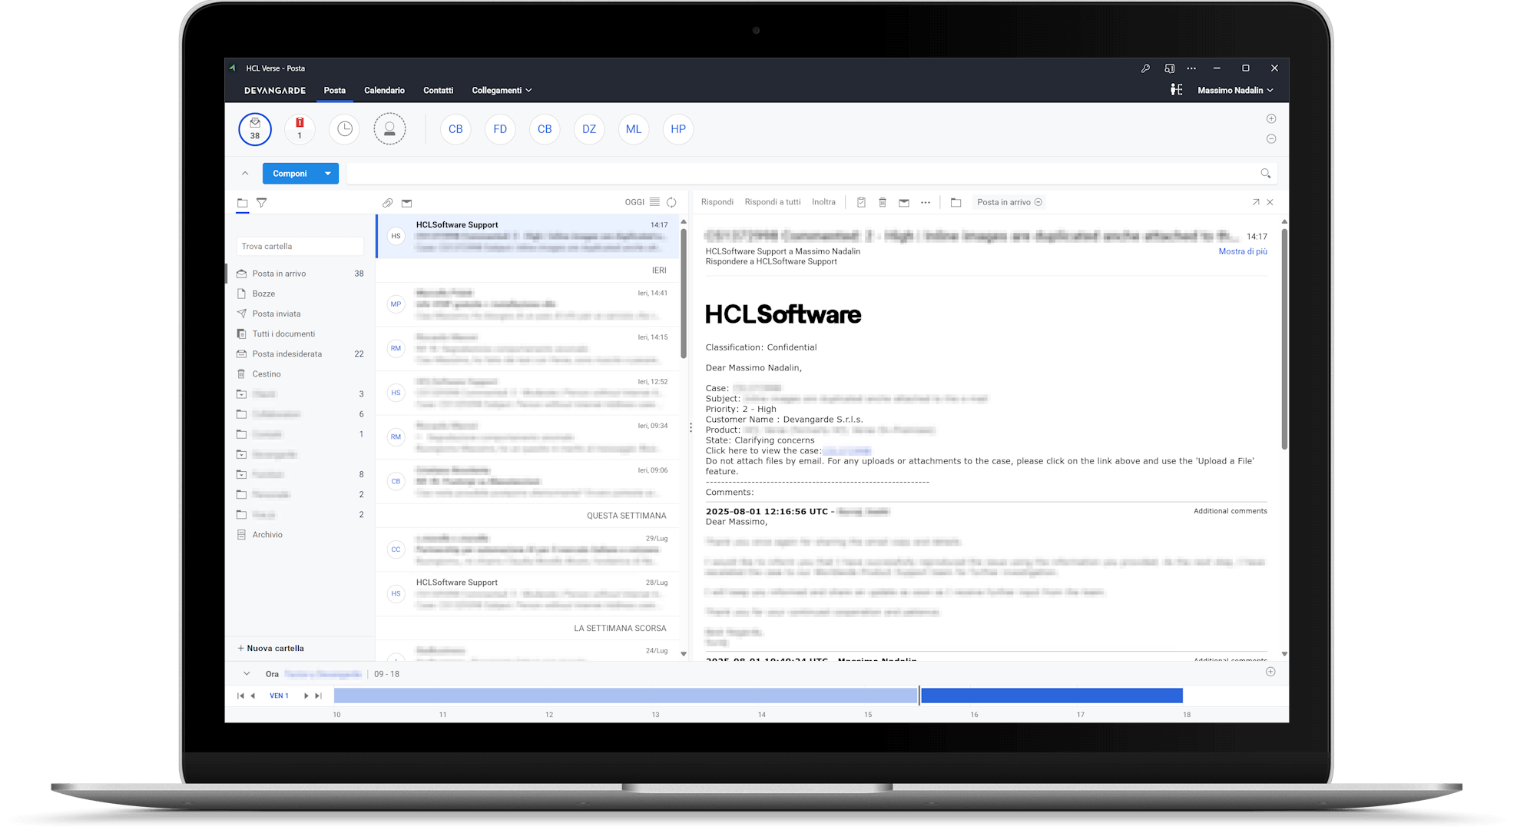Open the key icon in title bar
1517x830 pixels.
coord(1145,68)
